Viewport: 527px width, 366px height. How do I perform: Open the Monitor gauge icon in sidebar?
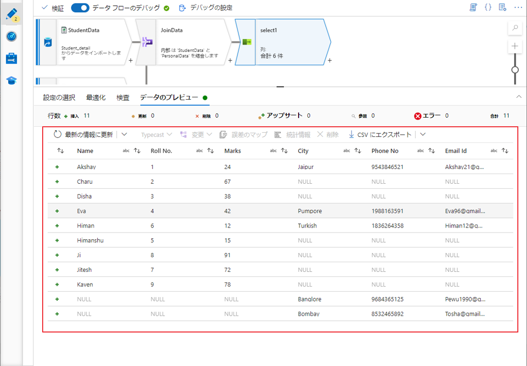tap(11, 37)
